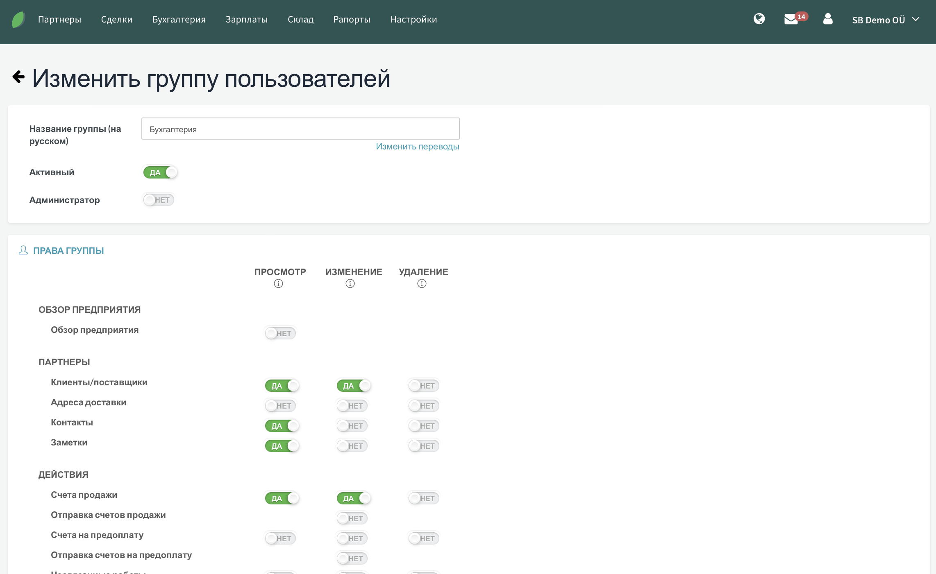Open the Бухгалтерия menu
The image size is (936, 574).
pos(179,19)
